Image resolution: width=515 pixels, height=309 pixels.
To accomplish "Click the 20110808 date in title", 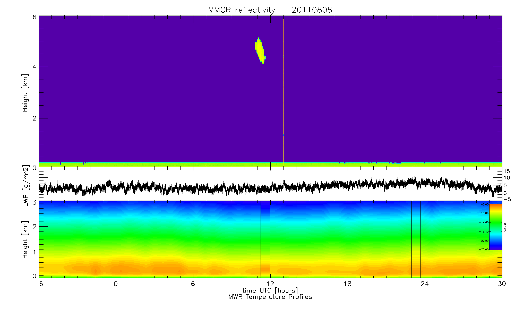I will pos(312,10).
